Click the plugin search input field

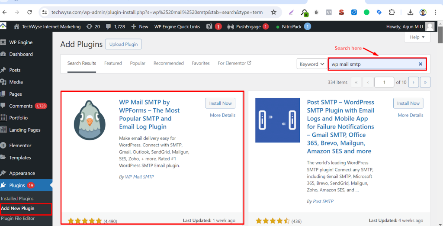[x=372, y=64]
